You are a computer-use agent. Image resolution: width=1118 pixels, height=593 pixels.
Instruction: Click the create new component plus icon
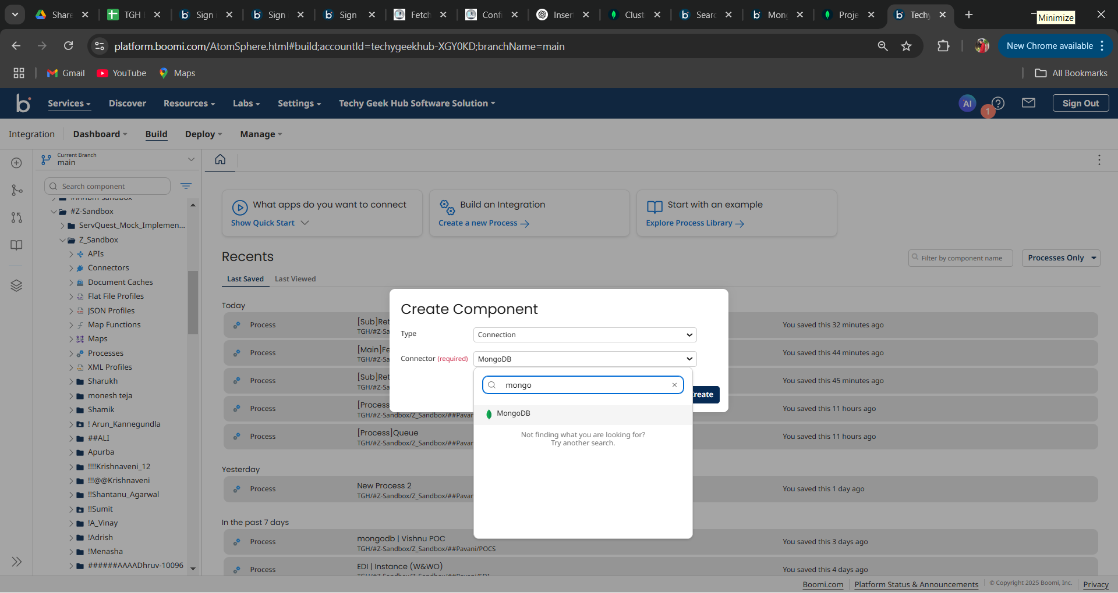(16, 163)
